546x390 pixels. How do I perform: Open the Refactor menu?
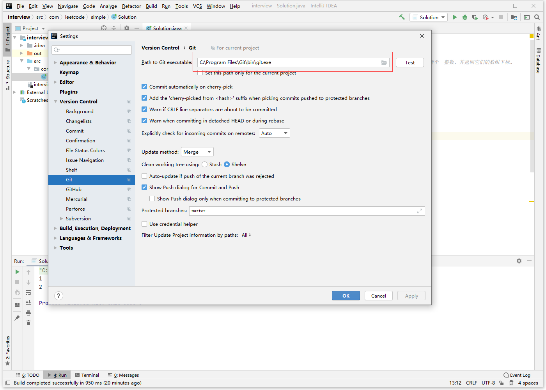131,6
